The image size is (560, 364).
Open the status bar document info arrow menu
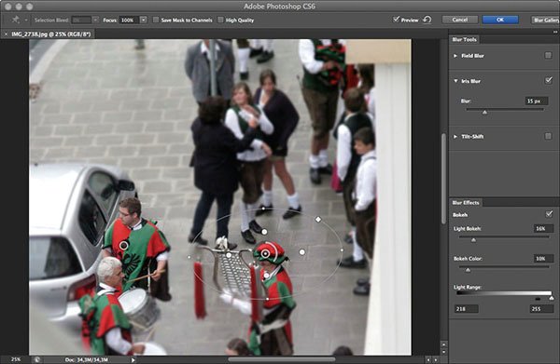[133, 360]
